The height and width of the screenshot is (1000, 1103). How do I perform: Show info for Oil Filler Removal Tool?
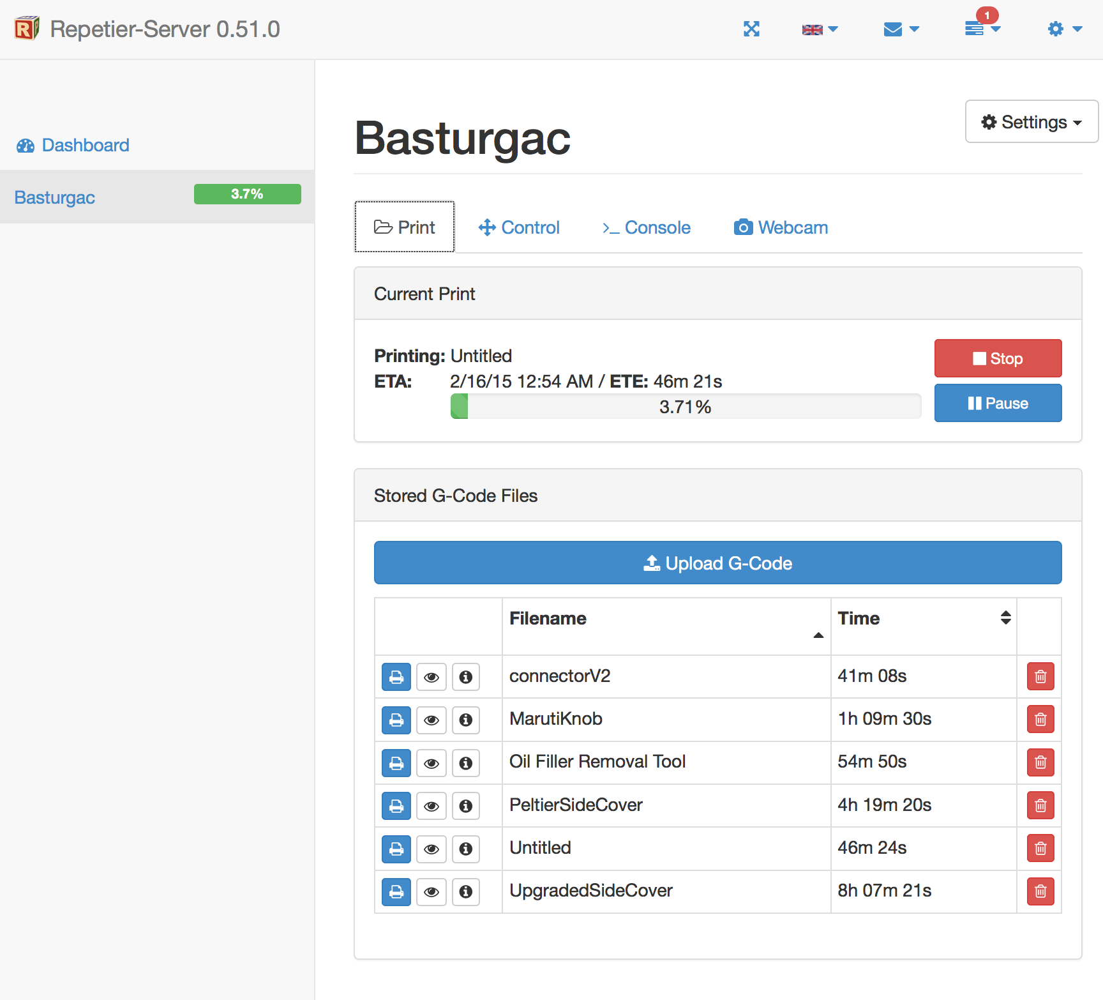coord(466,763)
